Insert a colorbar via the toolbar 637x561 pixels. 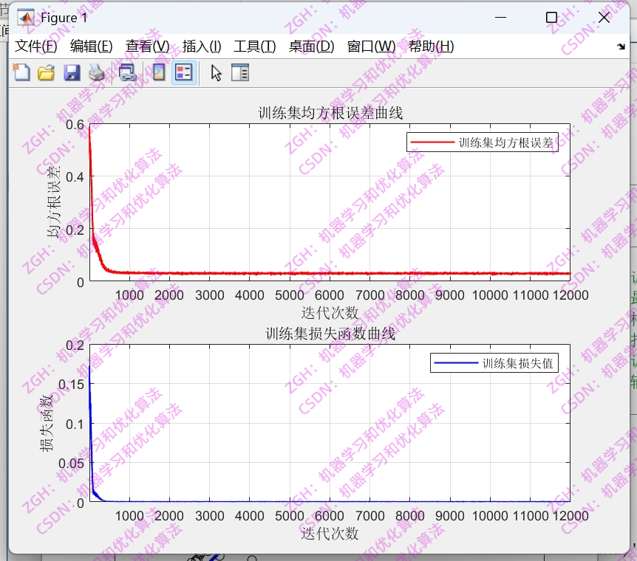[159, 73]
